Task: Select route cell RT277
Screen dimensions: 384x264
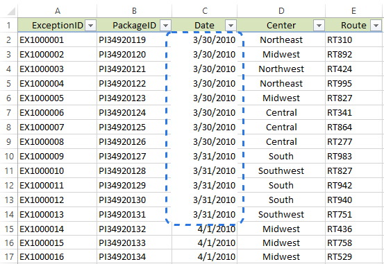Action: click(354, 141)
